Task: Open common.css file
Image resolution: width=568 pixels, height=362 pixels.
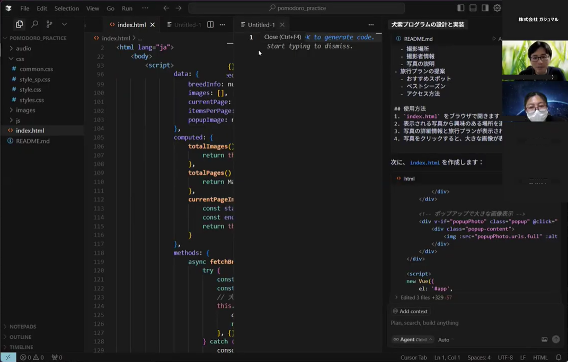Action: pyautogui.click(x=36, y=69)
